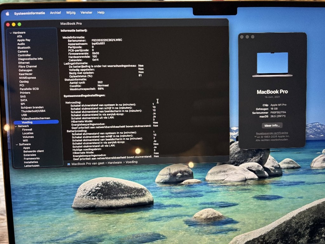Collapse the Hardware tree section
This screenshot has width=325, height=244.
[10, 33]
